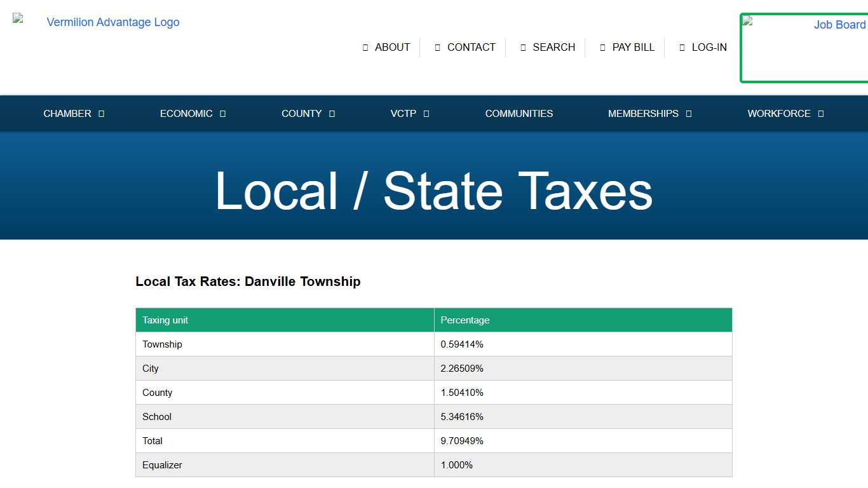Click the icon beside LOG-IN

tap(682, 47)
